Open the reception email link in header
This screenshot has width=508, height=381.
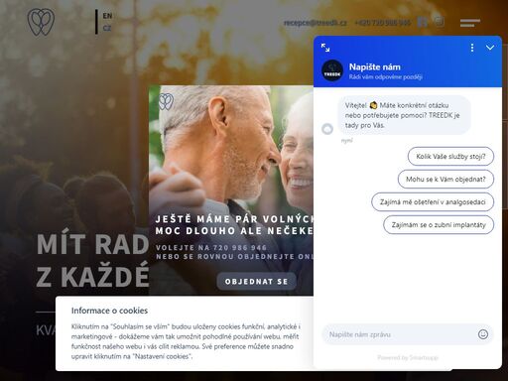click(316, 23)
